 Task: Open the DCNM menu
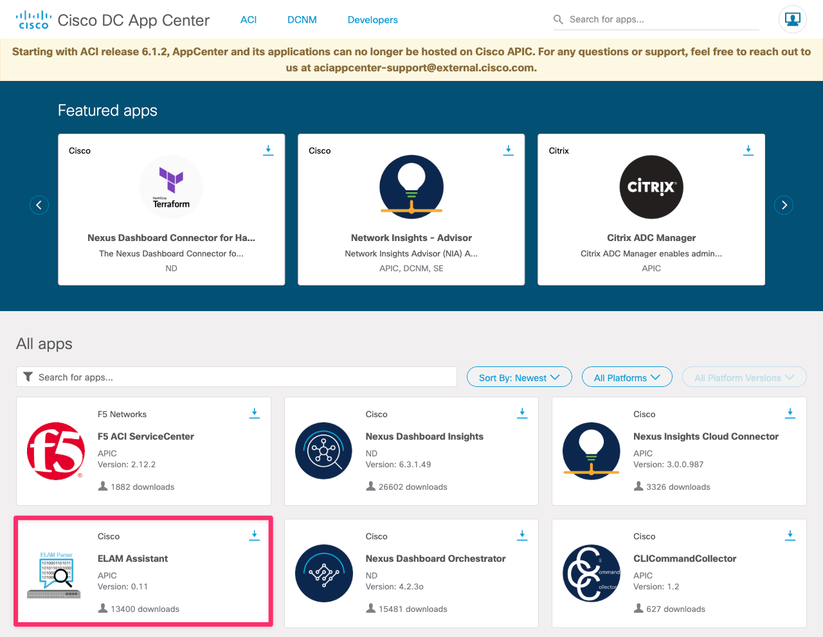click(x=302, y=20)
